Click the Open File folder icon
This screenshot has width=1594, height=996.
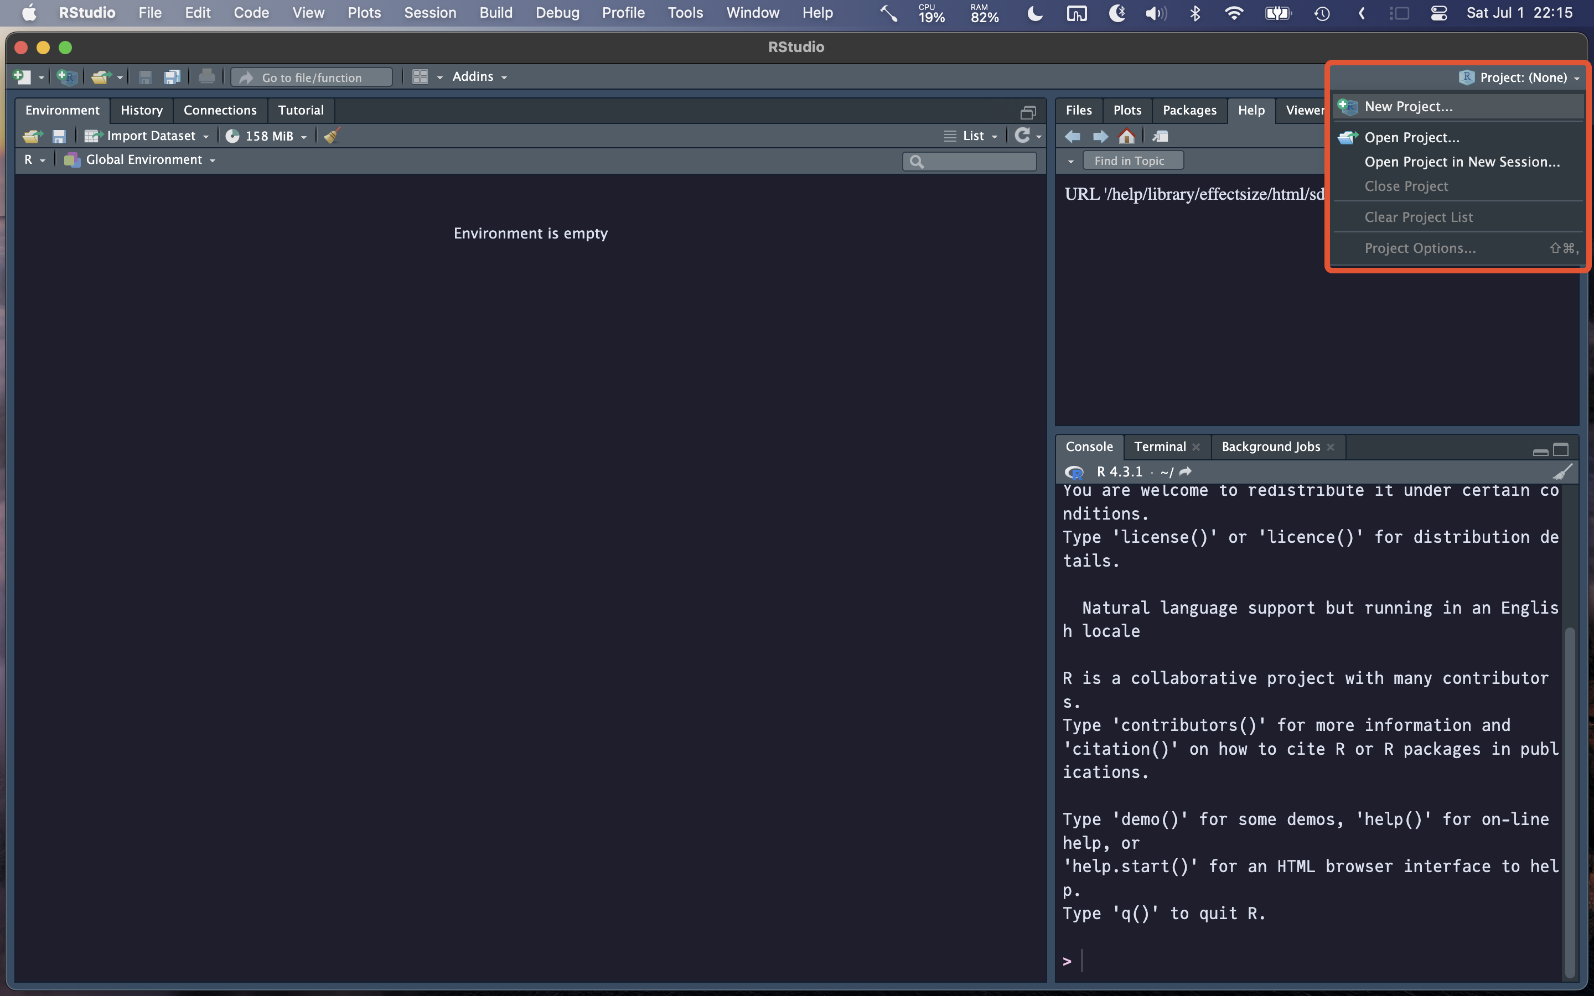point(100,77)
